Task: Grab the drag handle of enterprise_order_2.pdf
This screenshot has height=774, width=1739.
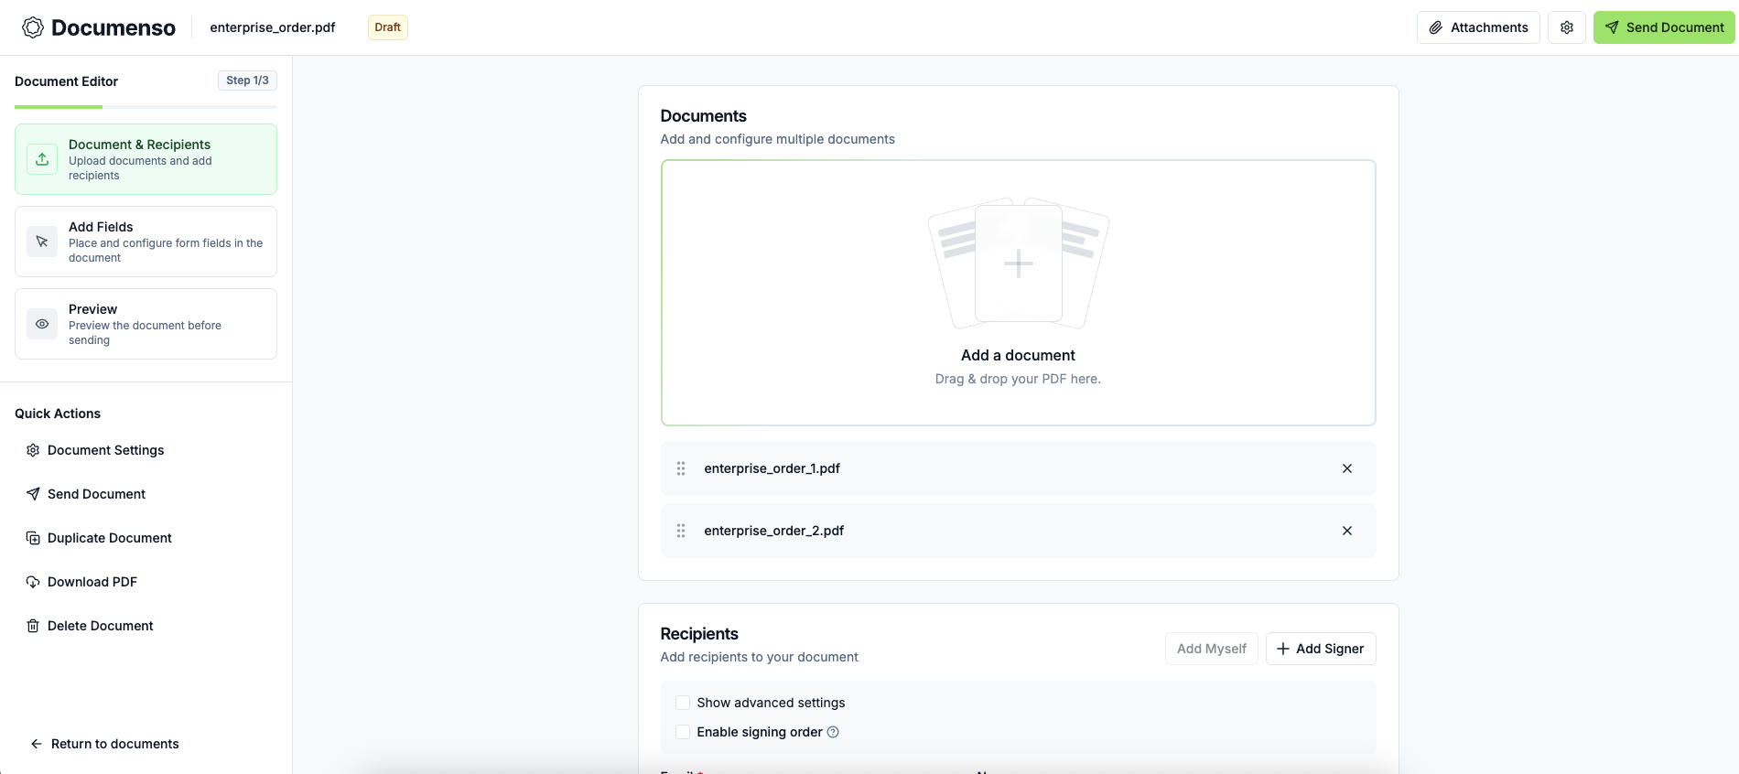Action: 681,531
